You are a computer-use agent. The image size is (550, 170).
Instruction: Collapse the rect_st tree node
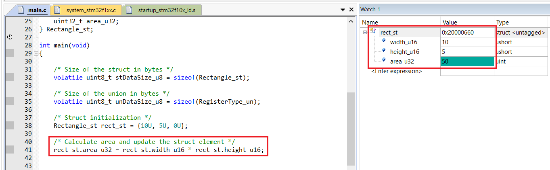pos(365,33)
